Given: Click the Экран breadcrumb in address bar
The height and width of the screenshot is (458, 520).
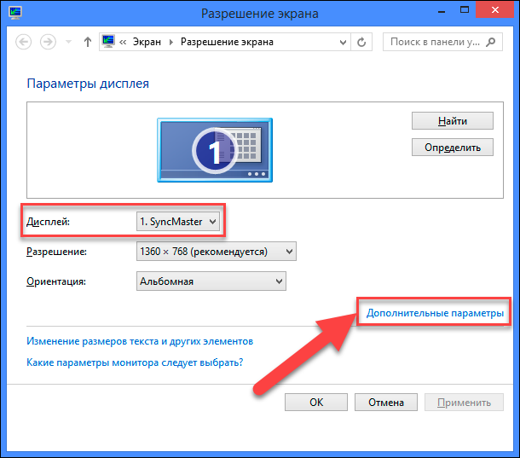Looking at the screenshot, I should pos(144,42).
